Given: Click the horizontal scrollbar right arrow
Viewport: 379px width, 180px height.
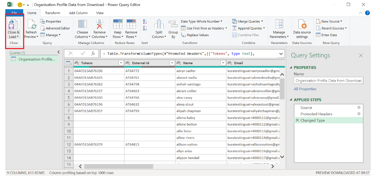Looking at the screenshot, I should pos(273,166).
